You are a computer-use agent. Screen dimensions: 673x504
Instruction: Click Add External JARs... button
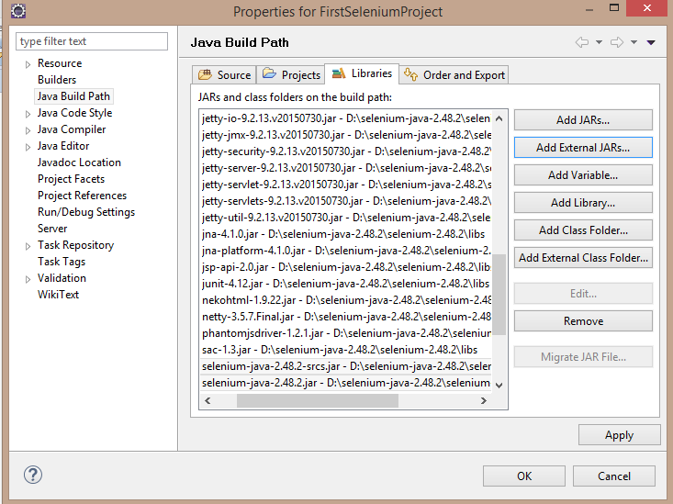583,147
